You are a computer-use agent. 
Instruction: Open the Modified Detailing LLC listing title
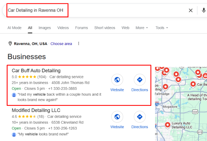tap(36, 110)
